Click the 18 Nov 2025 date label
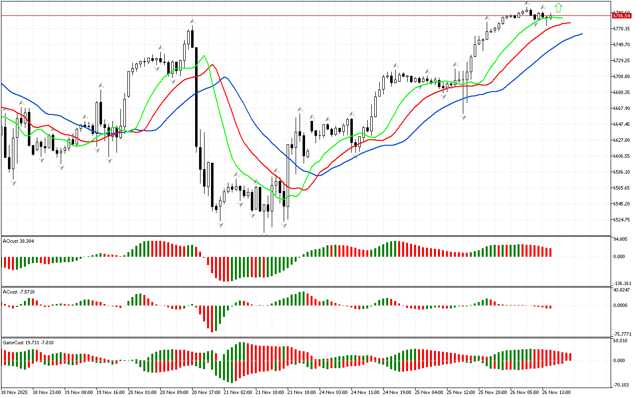 15,392
